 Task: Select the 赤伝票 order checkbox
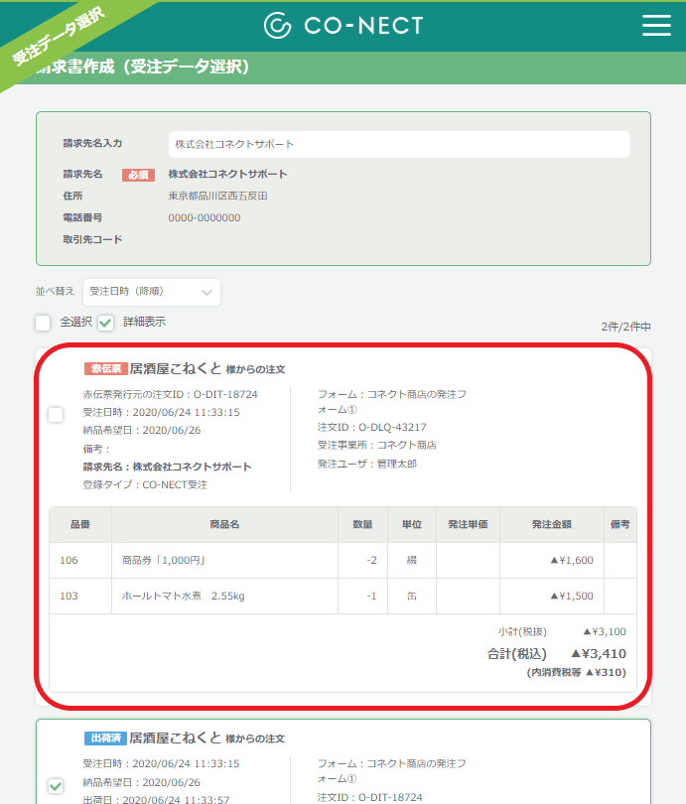point(56,414)
